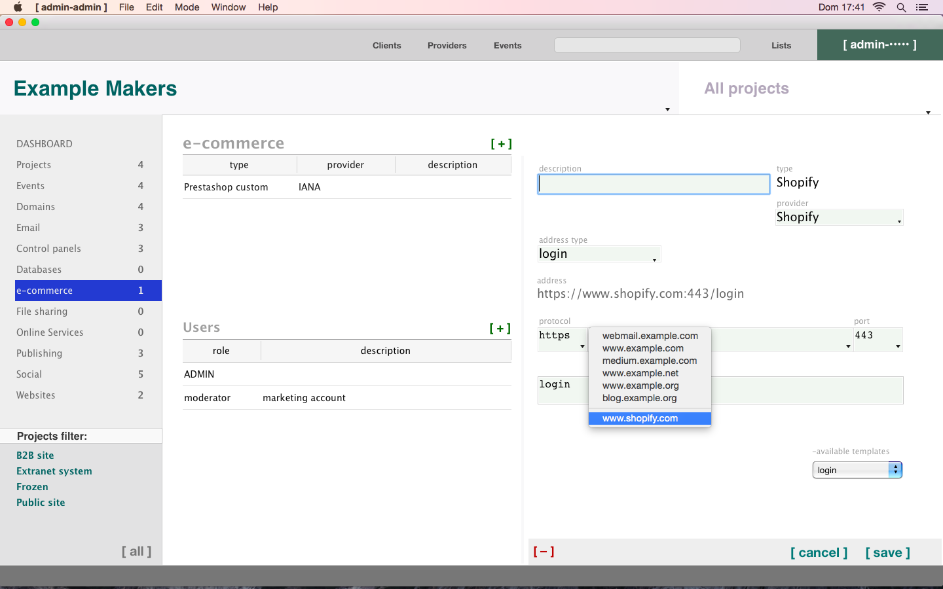Image resolution: width=943 pixels, height=589 pixels.
Task: Cancel editing the record
Action: tap(819, 553)
